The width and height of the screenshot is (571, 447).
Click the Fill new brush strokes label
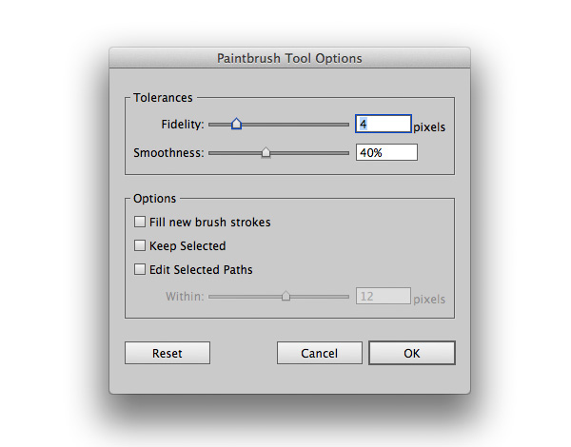point(209,222)
